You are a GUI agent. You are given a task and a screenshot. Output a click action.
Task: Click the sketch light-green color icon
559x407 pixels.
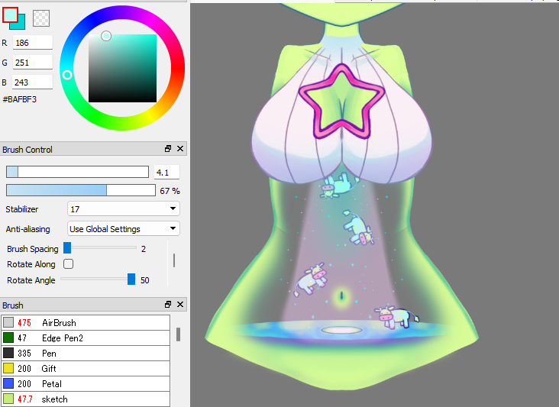coord(8,399)
